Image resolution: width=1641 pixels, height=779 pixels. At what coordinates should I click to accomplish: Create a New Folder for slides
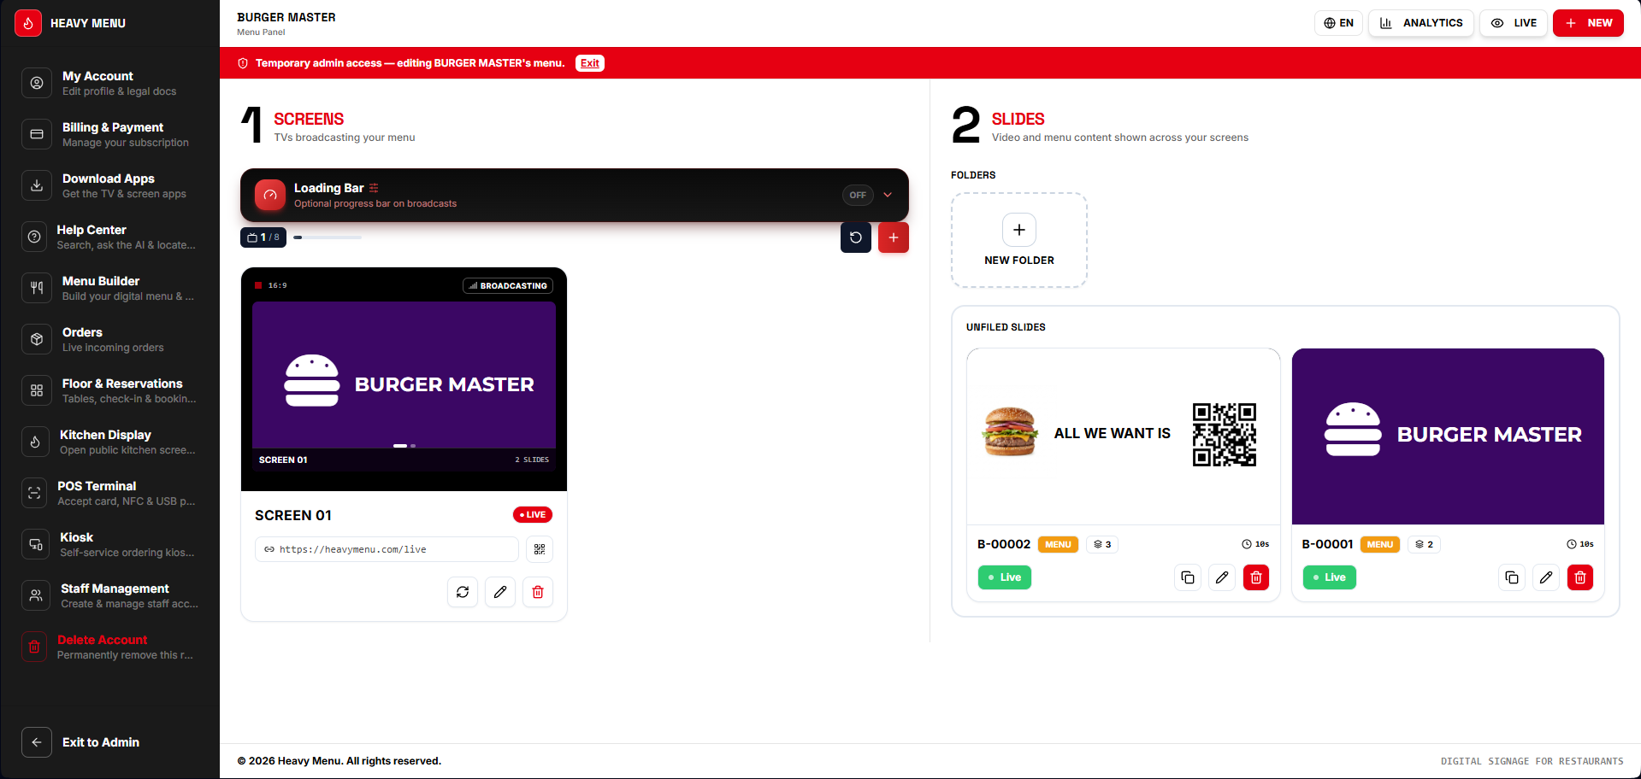point(1019,240)
